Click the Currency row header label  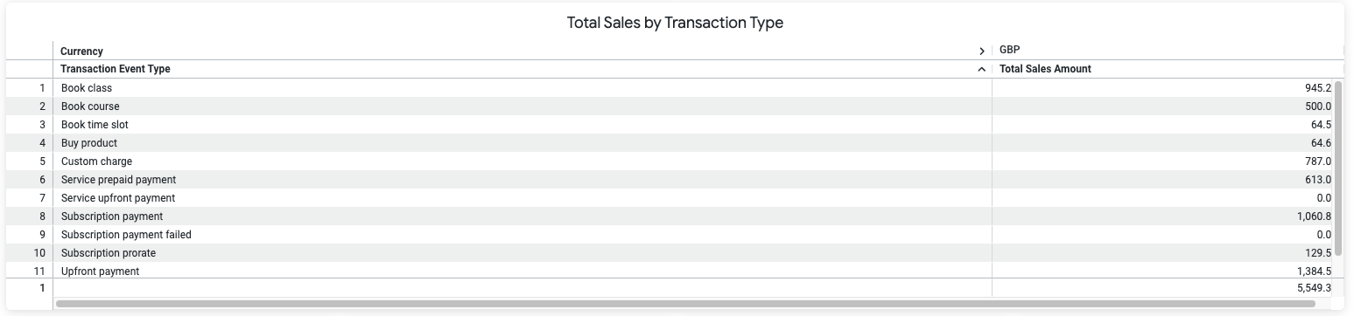pos(82,52)
